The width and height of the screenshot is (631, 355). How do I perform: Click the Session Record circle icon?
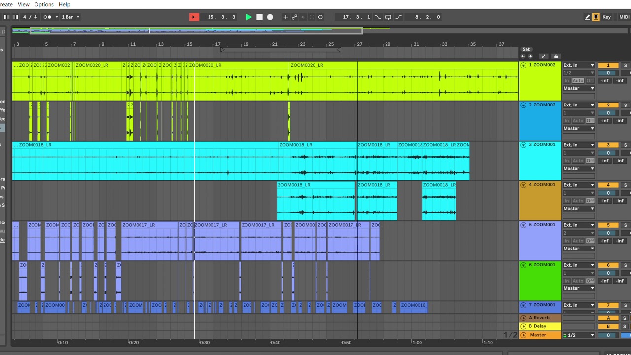coord(320,17)
